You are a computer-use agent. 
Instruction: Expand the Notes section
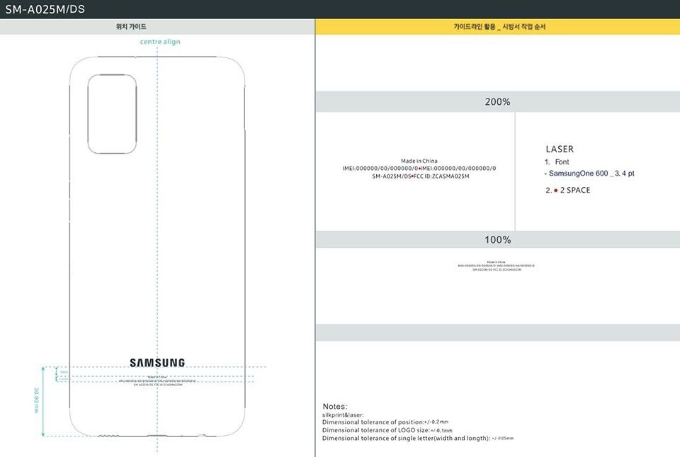point(334,406)
